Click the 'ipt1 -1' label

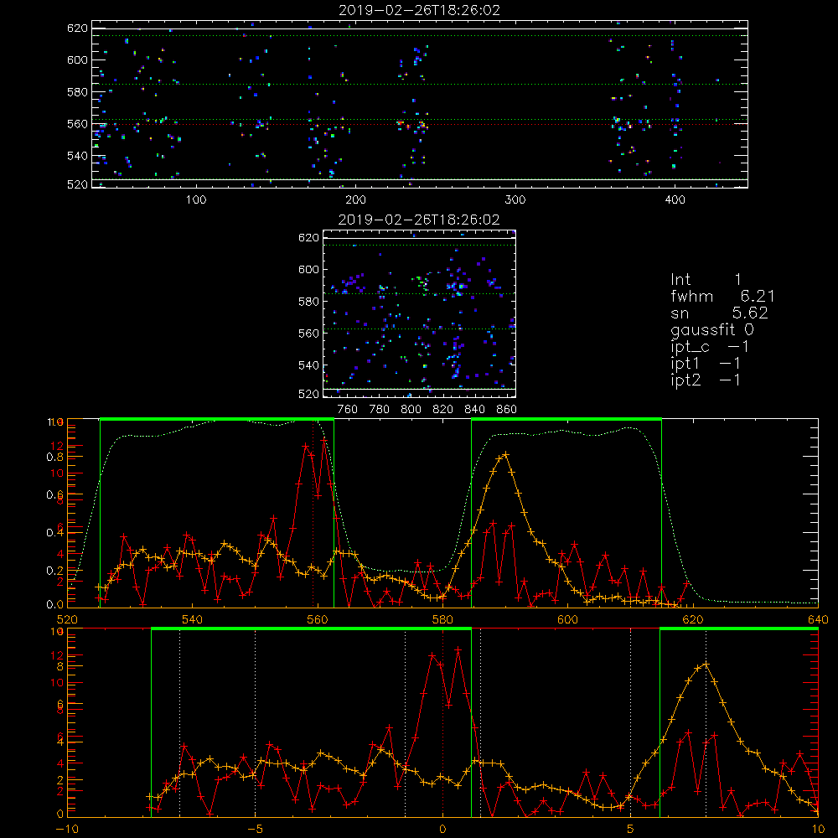click(706, 364)
